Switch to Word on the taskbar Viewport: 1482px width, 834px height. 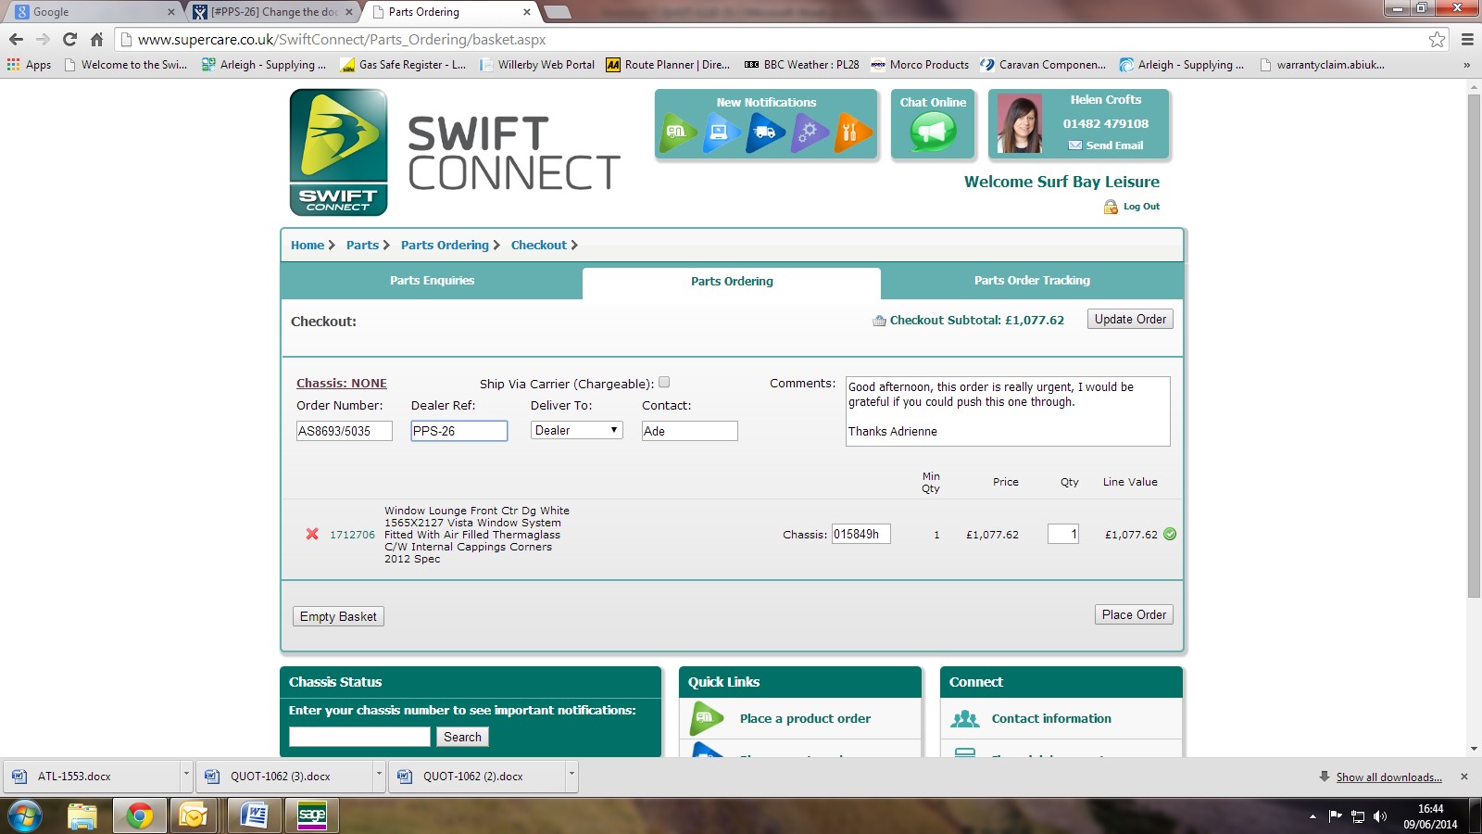tap(254, 816)
